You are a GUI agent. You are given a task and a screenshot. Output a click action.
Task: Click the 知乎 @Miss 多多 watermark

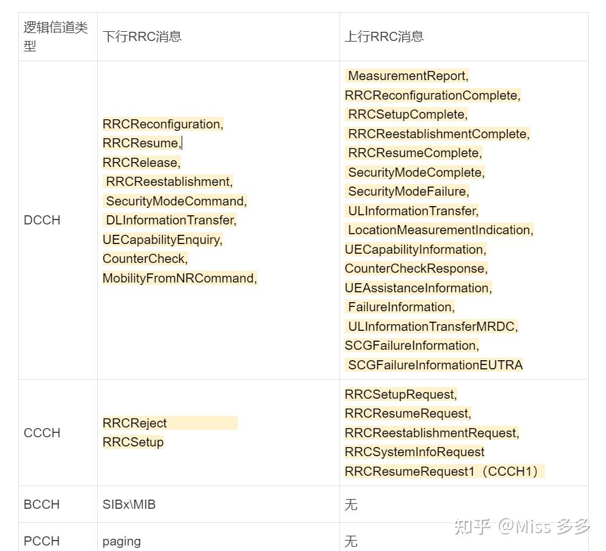pos(522,527)
